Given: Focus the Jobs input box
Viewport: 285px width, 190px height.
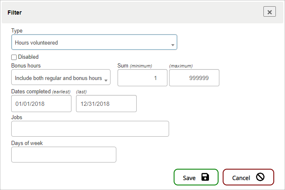Looking at the screenshot, I should [90, 129].
